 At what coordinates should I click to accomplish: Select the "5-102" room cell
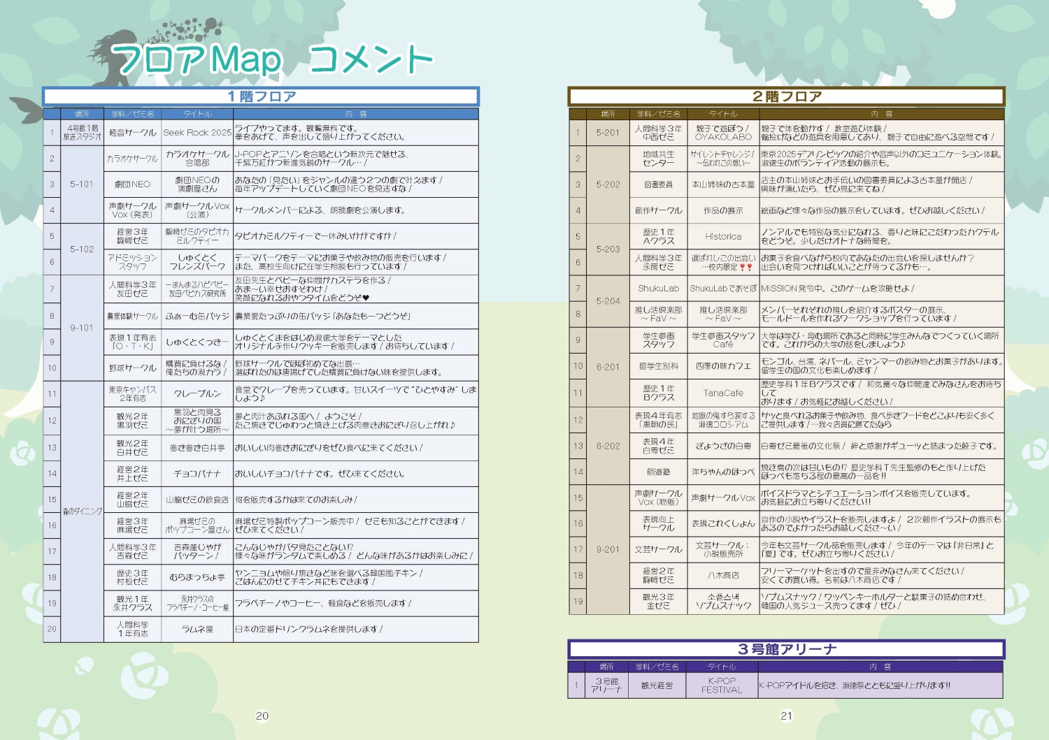click(x=83, y=249)
